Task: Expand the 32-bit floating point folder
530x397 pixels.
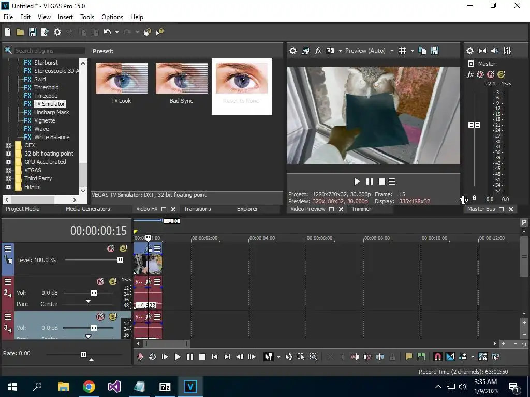Action: point(8,154)
